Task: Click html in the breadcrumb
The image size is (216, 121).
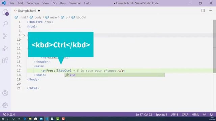Action: pyautogui.click(x=23, y=17)
